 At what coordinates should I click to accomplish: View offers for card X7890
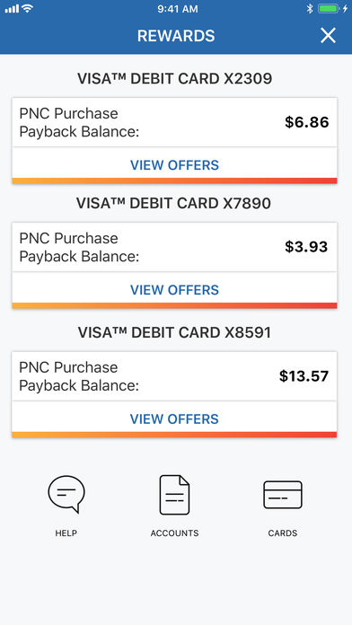(174, 290)
